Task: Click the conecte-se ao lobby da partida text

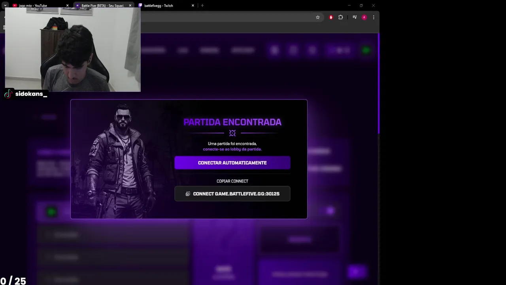Action: click(x=232, y=149)
